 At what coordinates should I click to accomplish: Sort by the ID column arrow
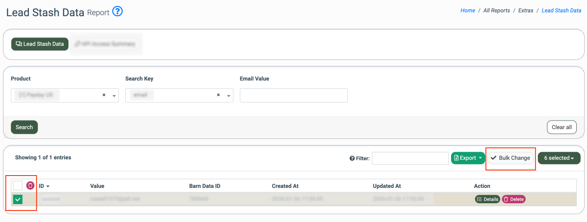48,186
